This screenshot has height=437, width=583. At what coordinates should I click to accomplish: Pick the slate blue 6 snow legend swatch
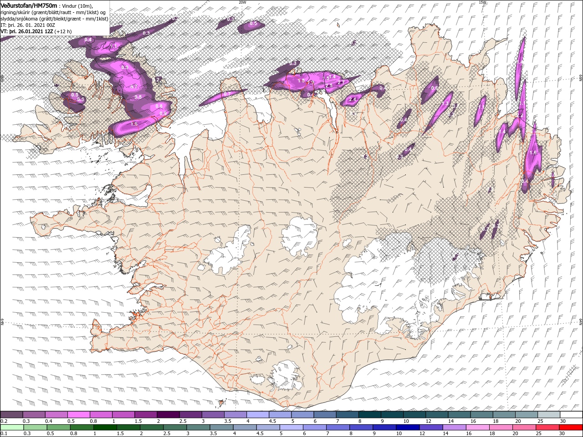pos(325,415)
